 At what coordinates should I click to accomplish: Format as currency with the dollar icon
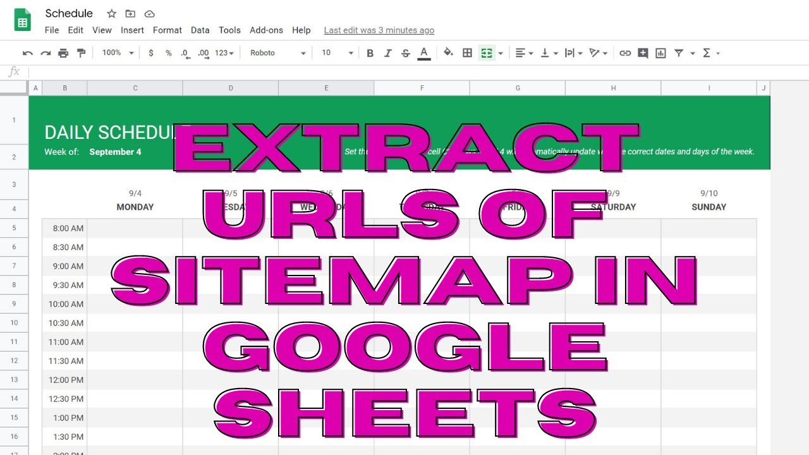coord(151,53)
